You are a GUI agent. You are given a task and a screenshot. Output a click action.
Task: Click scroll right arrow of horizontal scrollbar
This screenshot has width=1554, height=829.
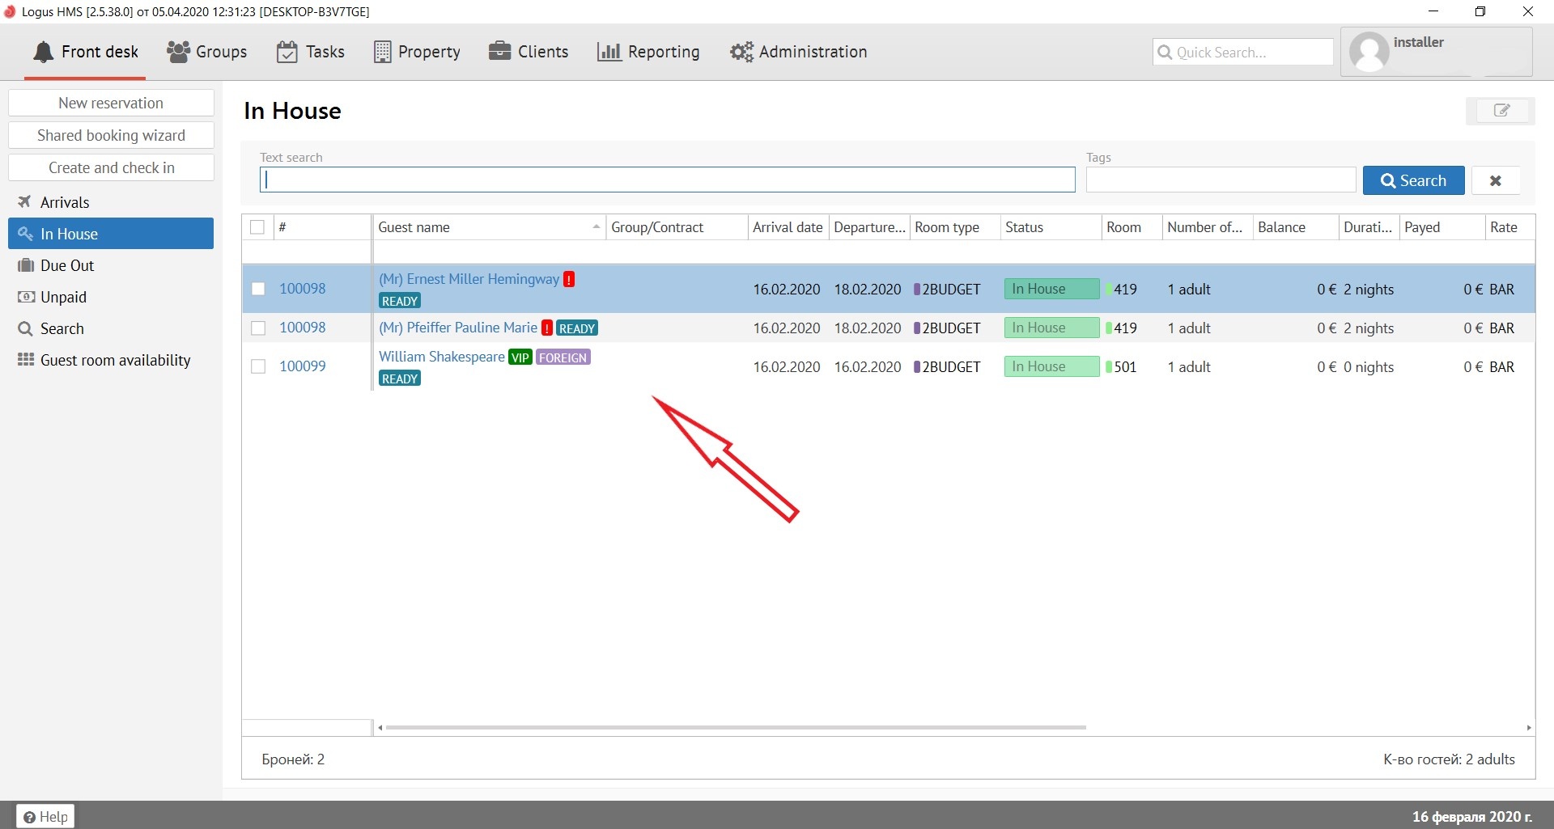[x=1528, y=728]
